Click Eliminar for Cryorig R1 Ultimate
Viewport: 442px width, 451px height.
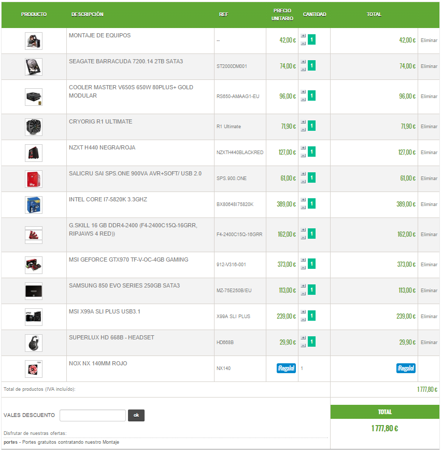[429, 127]
